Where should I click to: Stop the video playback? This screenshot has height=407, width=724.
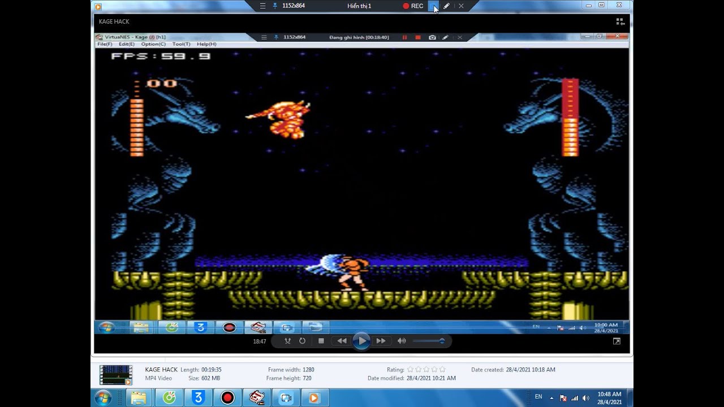point(321,341)
